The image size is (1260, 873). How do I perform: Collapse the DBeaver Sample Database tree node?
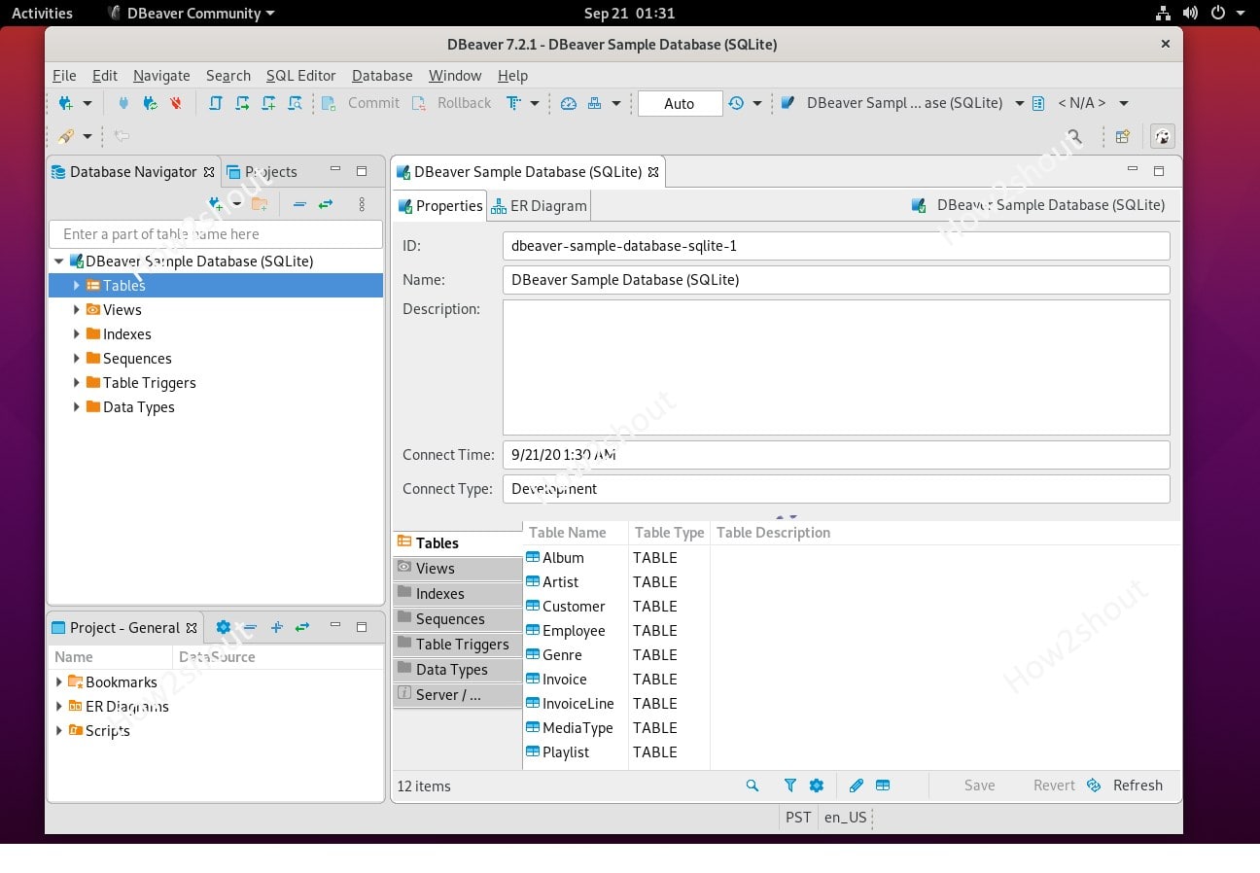58,261
